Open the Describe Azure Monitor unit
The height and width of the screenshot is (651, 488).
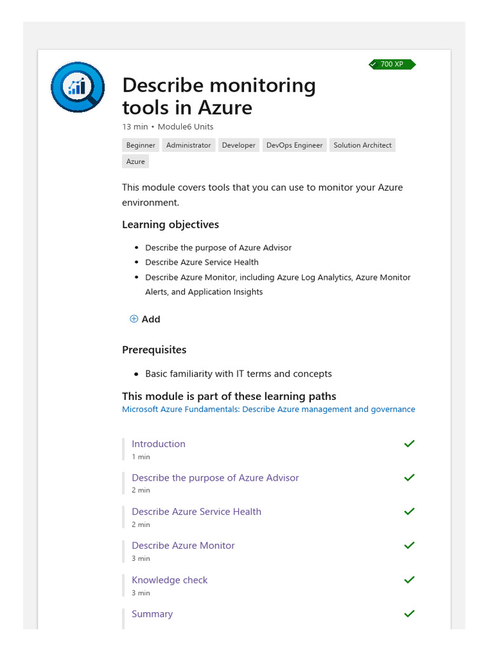click(183, 545)
